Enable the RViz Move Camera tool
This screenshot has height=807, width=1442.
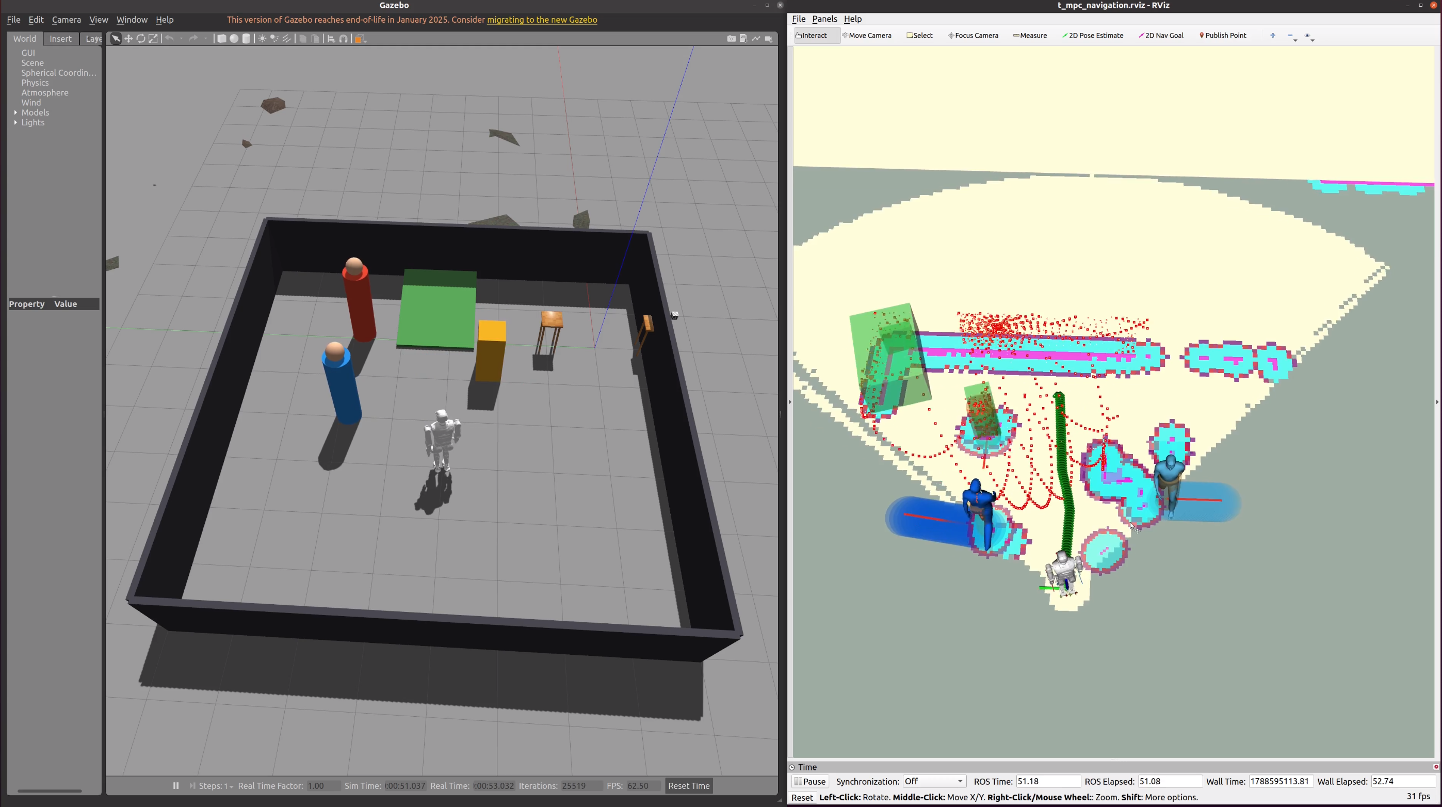point(867,35)
